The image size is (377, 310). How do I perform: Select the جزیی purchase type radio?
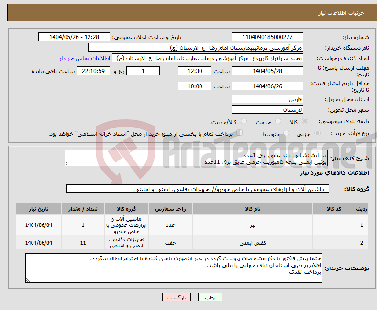point(317,133)
